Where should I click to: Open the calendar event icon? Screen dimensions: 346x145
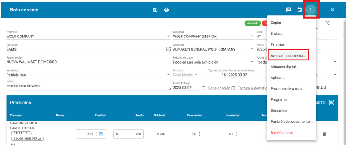[x=300, y=10]
